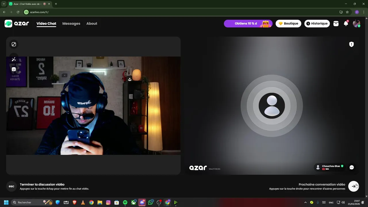Image resolution: width=368 pixels, height=207 pixels.
Task: Open VLC media player from taskbar
Action: pyautogui.click(x=83, y=202)
